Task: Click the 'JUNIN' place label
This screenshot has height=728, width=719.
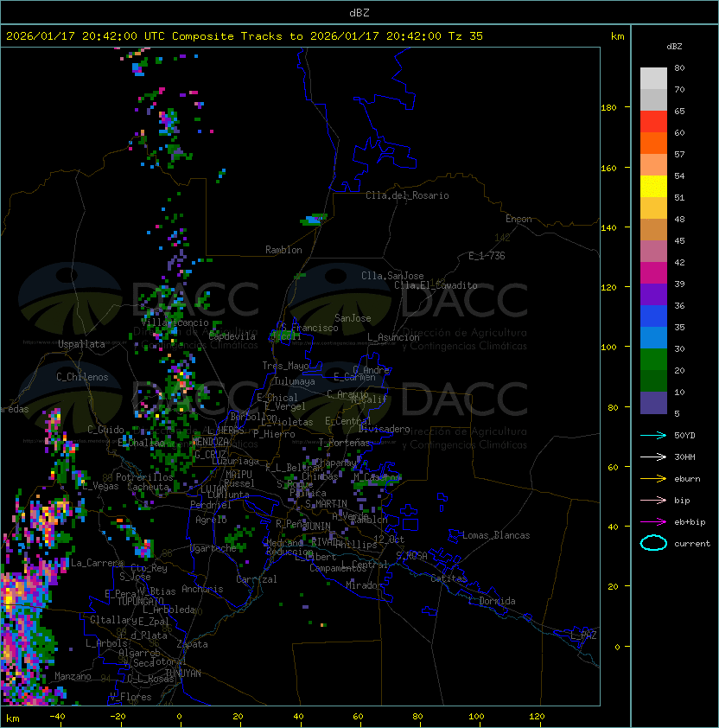Action: tap(317, 526)
